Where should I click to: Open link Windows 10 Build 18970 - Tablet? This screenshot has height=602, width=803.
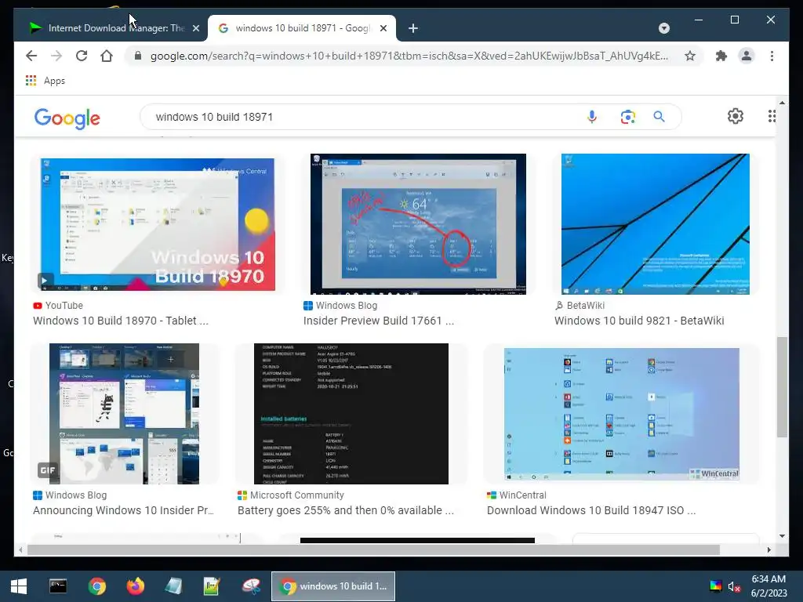[121, 321]
